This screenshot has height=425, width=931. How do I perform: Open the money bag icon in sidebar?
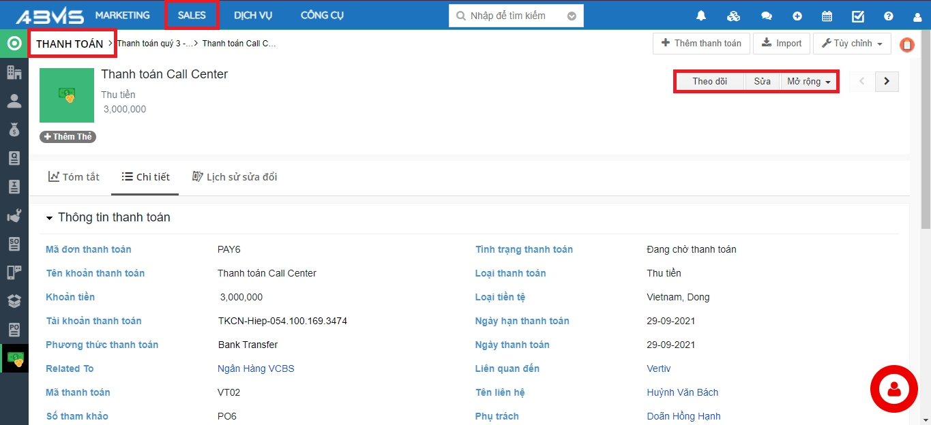[14, 129]
